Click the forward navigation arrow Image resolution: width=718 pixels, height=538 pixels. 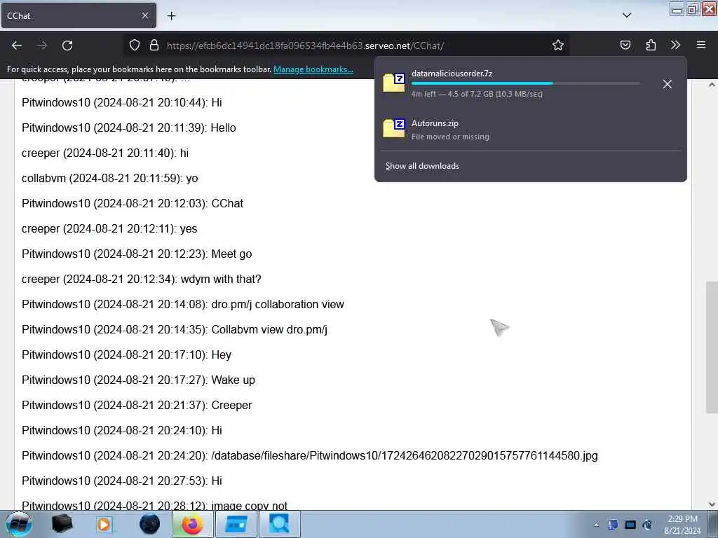point(42,46)
